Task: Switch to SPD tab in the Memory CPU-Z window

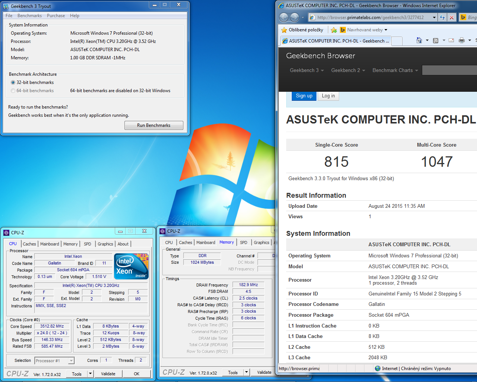Action: tap(244, 242)
